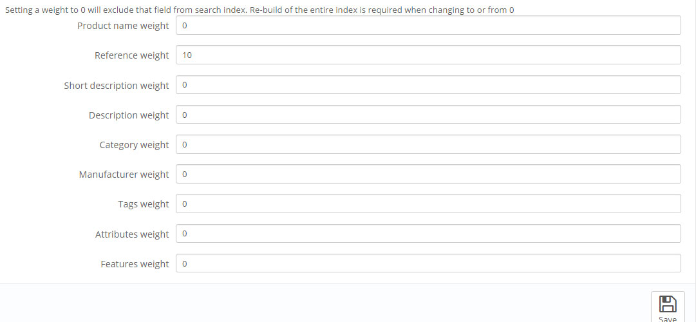Focus the Product name weight field
Viewport: 696px width, 322px height.
(428, 26)
